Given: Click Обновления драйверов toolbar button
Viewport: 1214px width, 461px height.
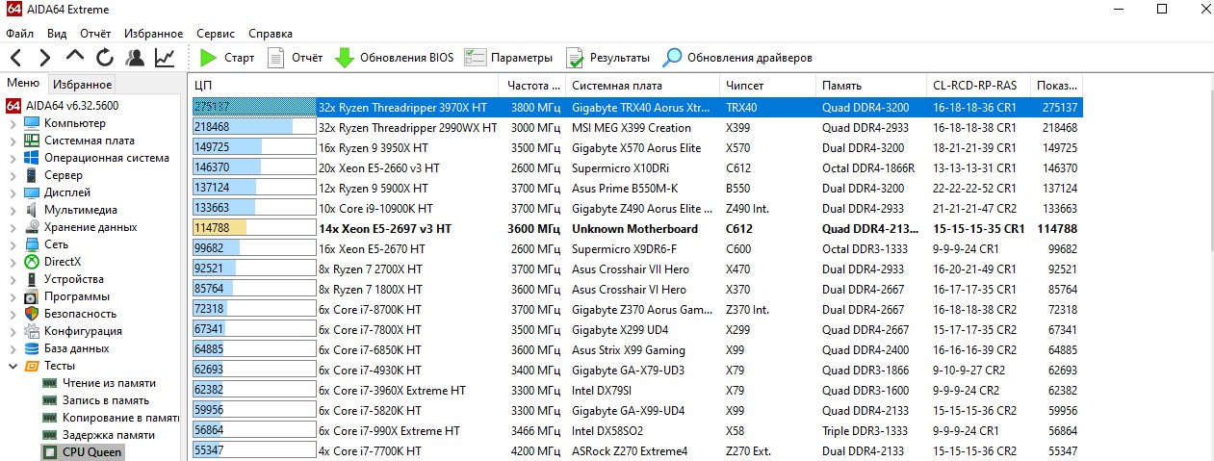Looking at the screenshot, I should [x=737, y=58].
